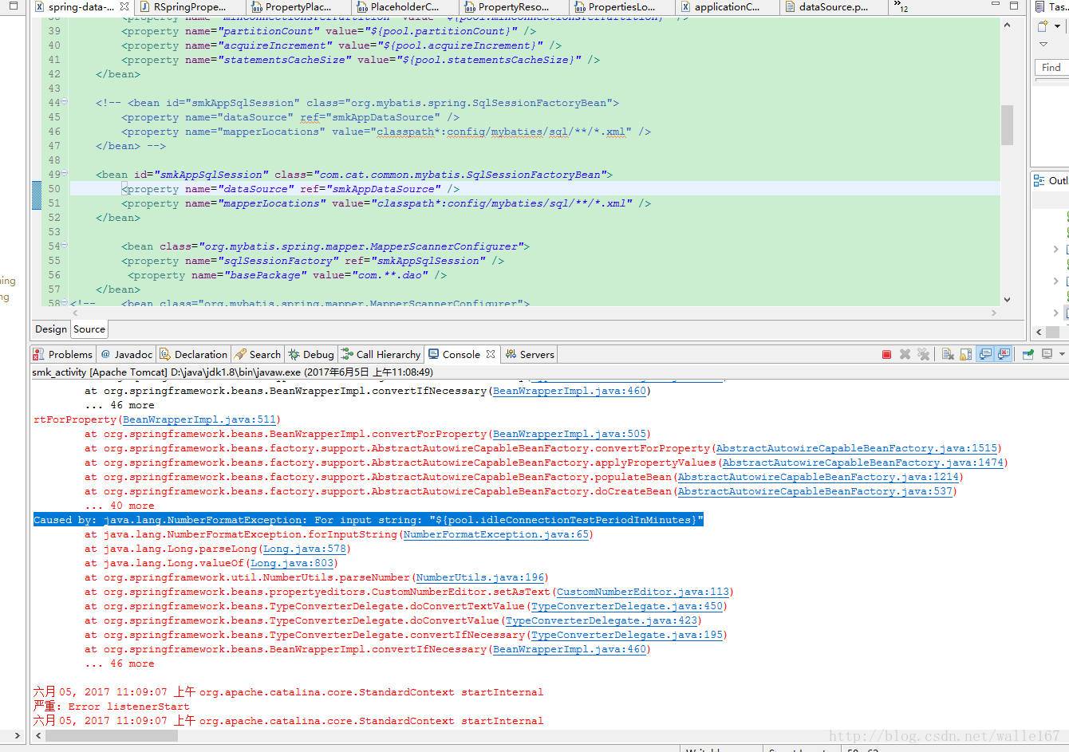This screenshot has width=1069, height=752.
Task: Maximize the editor area
Action: coord(1014,5)
